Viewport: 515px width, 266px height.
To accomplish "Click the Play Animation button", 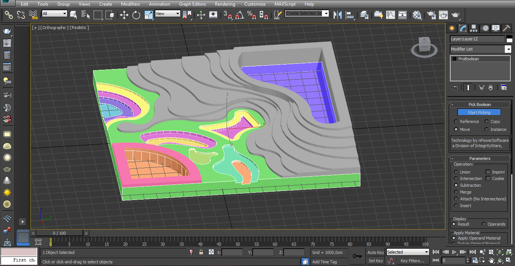I will (455, 252).
